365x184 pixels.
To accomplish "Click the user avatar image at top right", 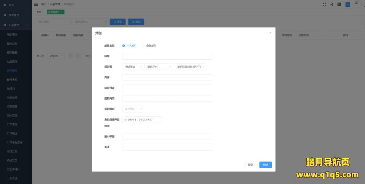I will pos(357,4).
